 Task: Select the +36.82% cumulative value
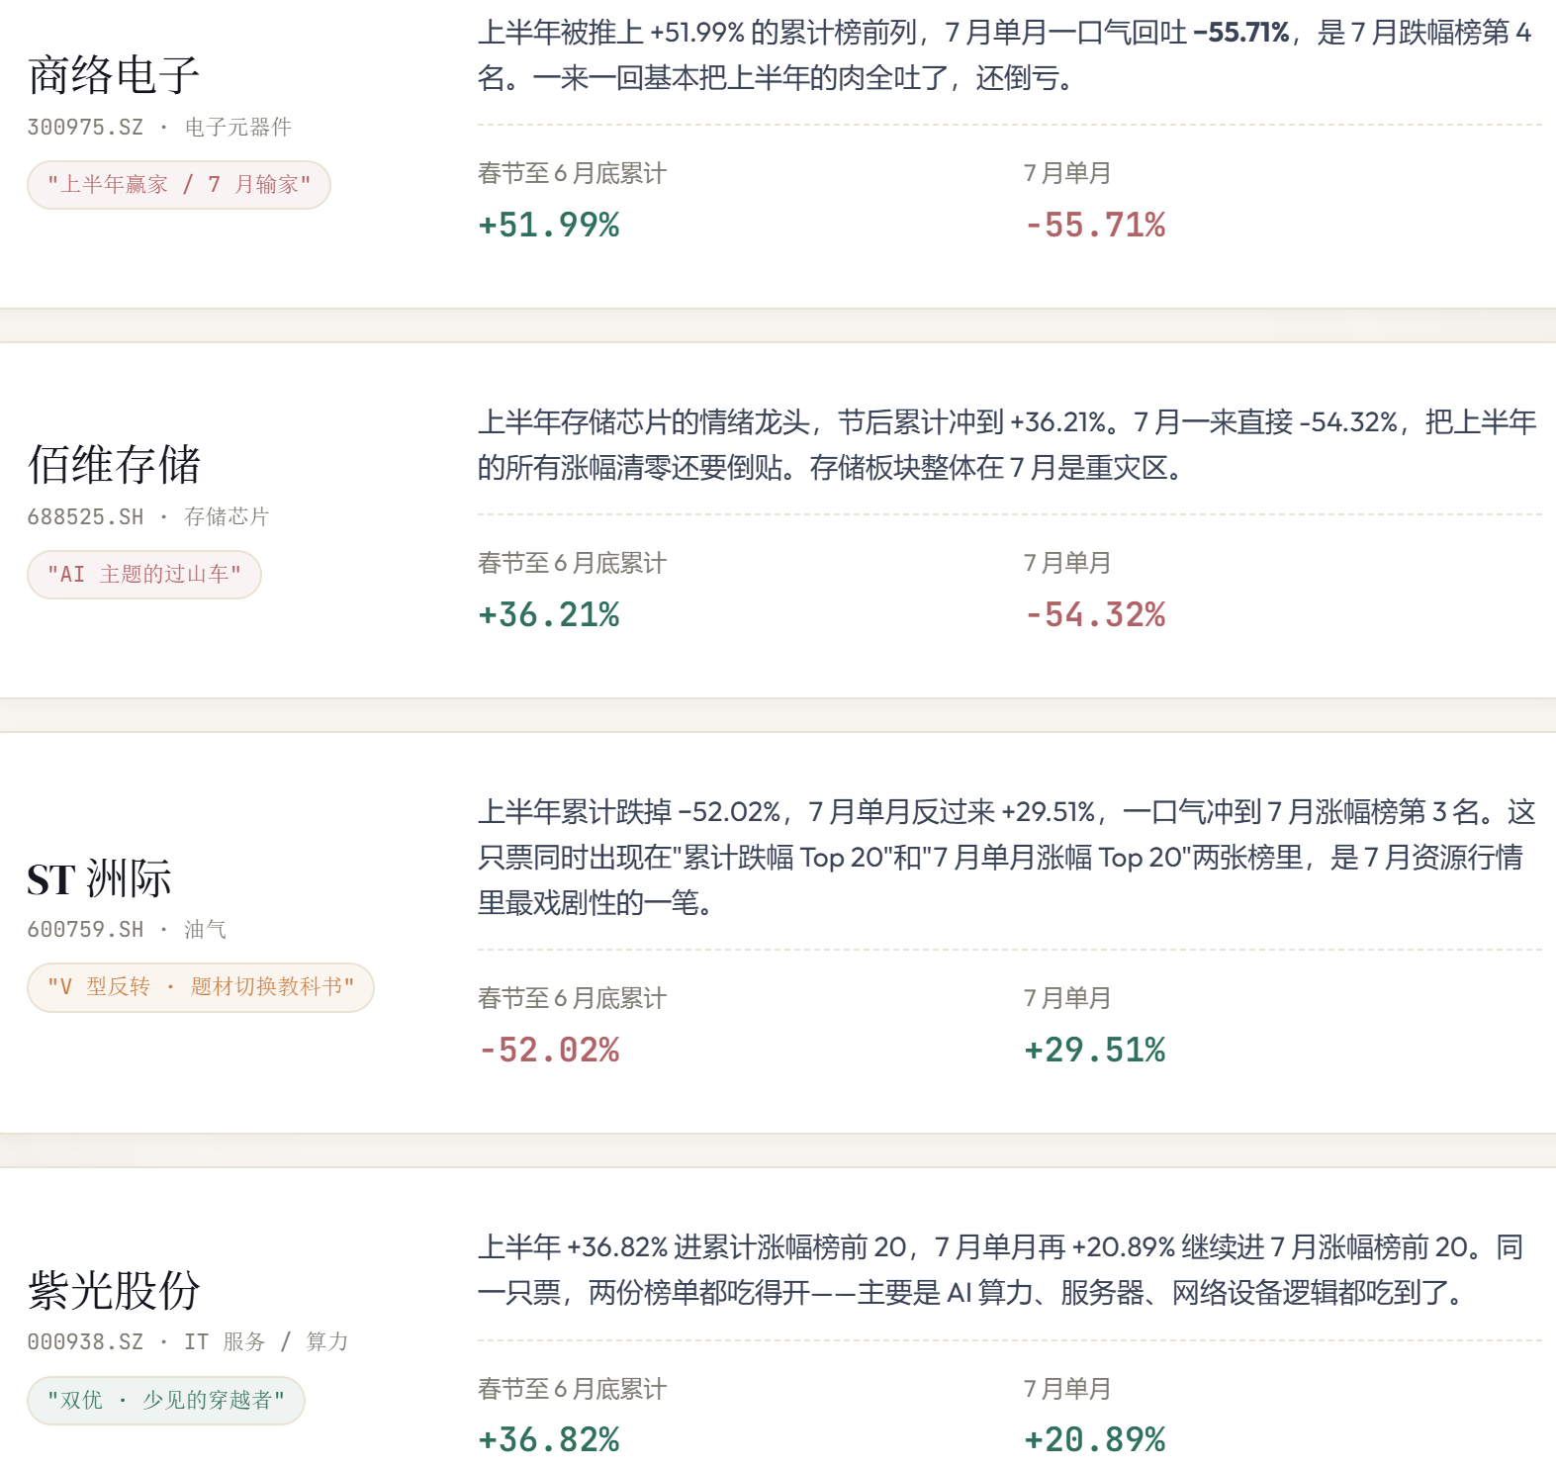pos(549,1439)
